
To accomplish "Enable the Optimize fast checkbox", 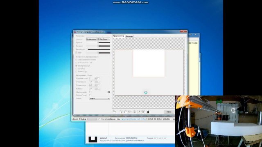I will coord(90,95).
